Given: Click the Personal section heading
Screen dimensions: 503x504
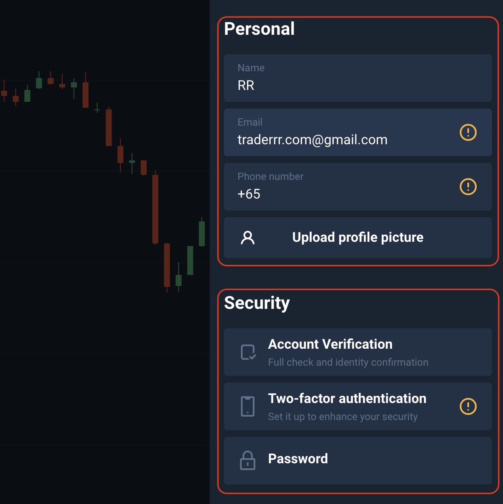Looking at the screenshot, I should tap(259, 29).
